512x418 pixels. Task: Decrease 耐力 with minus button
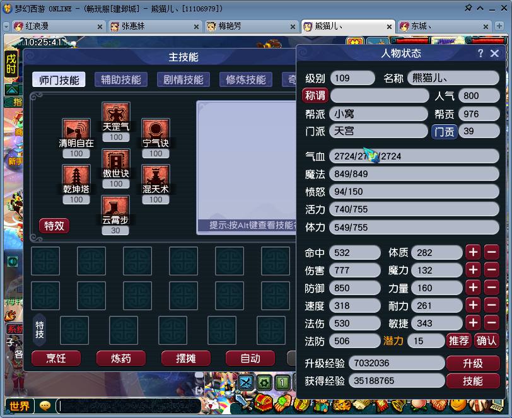[x=492, y=305]
